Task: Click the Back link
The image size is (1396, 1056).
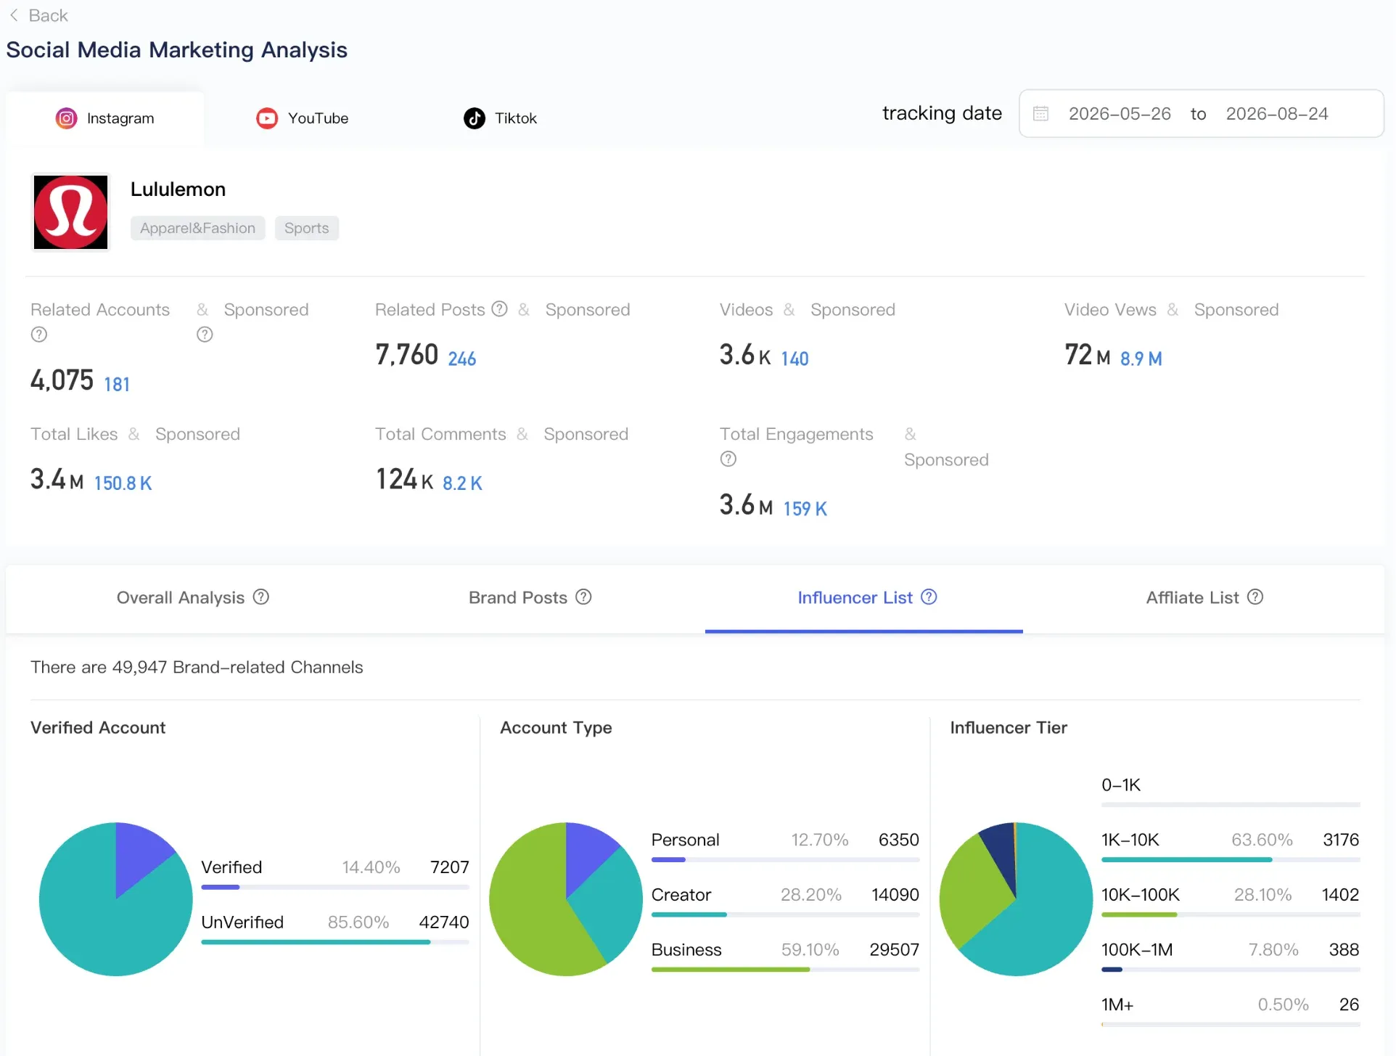Action: point(38,15)
